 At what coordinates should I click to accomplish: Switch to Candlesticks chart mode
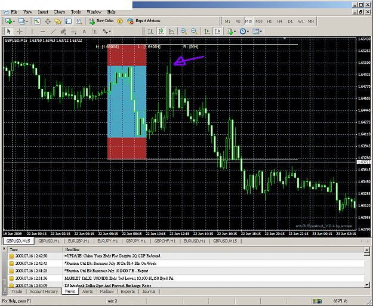[161, 31]
